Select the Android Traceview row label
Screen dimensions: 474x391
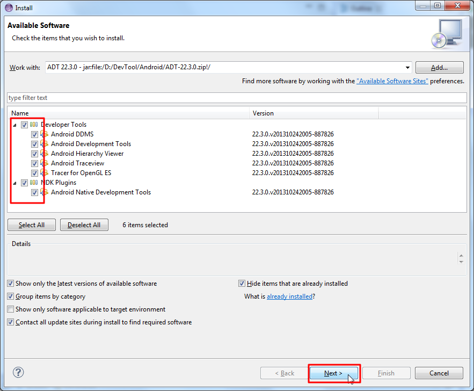tap(77, 163)
